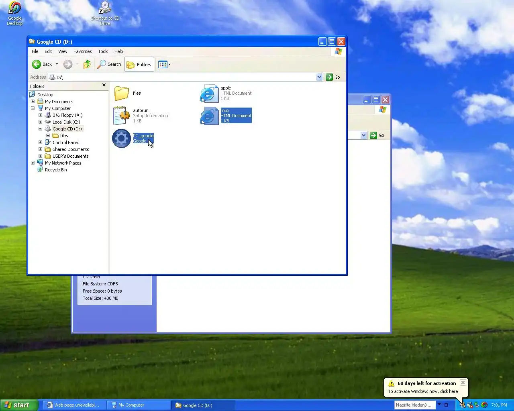Expand the files subfolder node
This screenshot has height=411, width=514.
(48, 136)
